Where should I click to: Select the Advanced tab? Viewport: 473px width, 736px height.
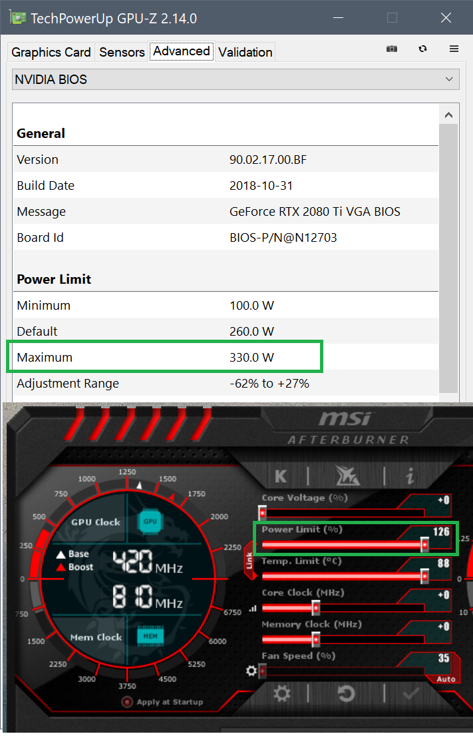[182, 51]
